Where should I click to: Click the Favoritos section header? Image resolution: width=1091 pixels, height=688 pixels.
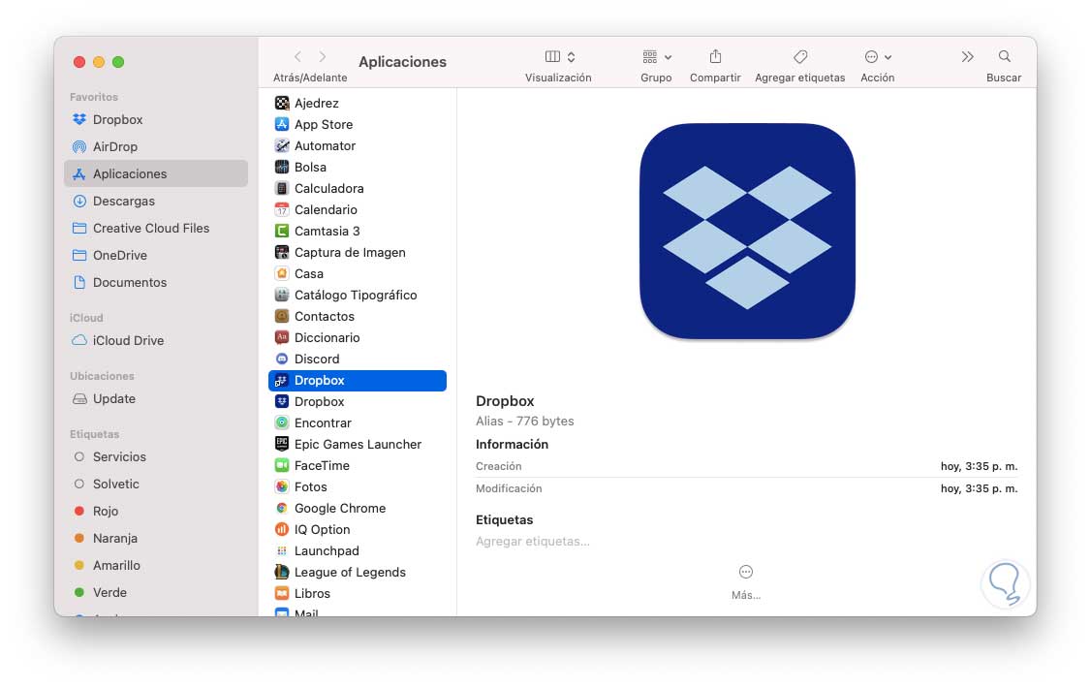click(94, 98)
